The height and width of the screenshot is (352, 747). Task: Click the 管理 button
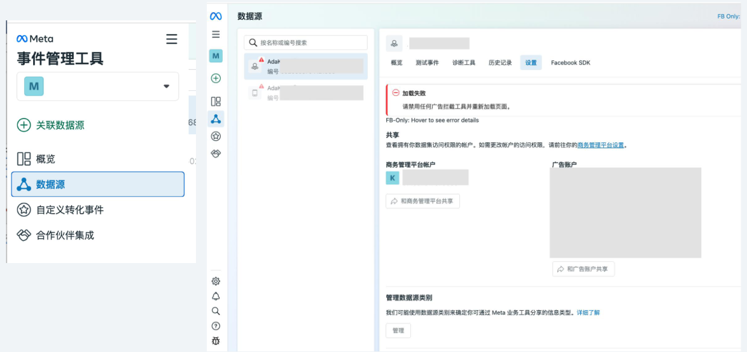398,330
